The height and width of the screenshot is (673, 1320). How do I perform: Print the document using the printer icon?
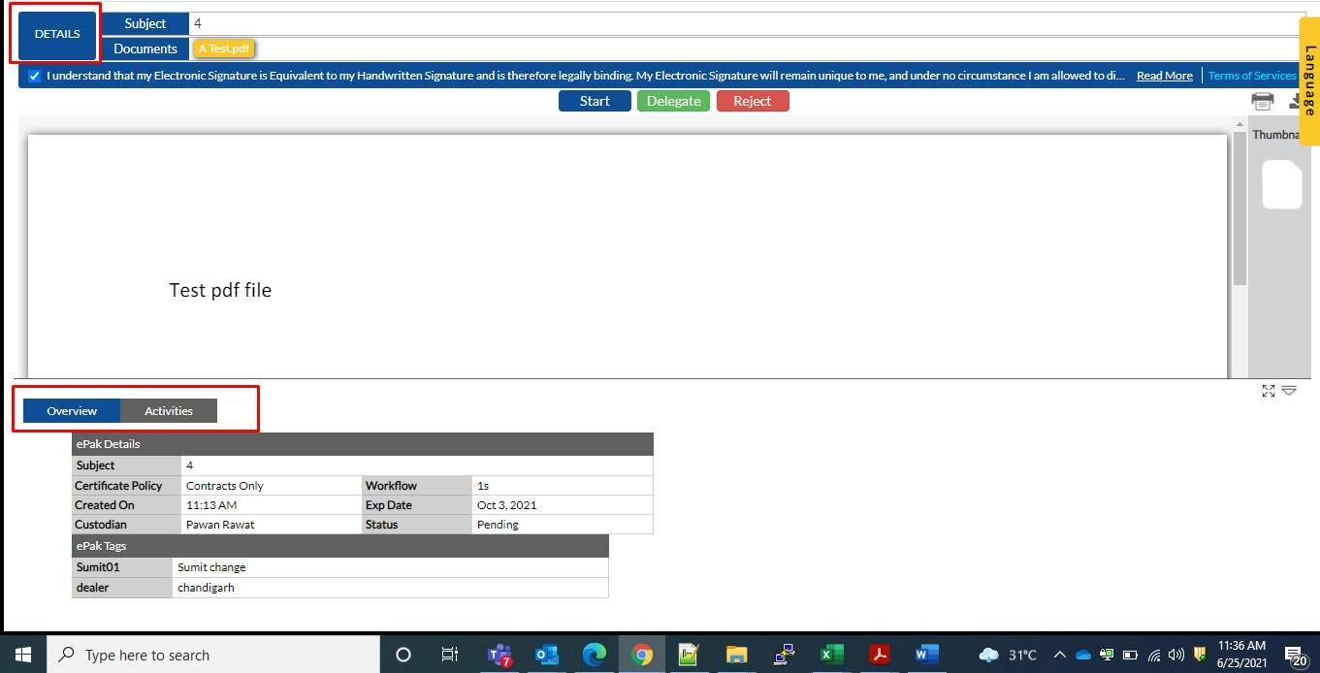click(x=1262, y=101)
